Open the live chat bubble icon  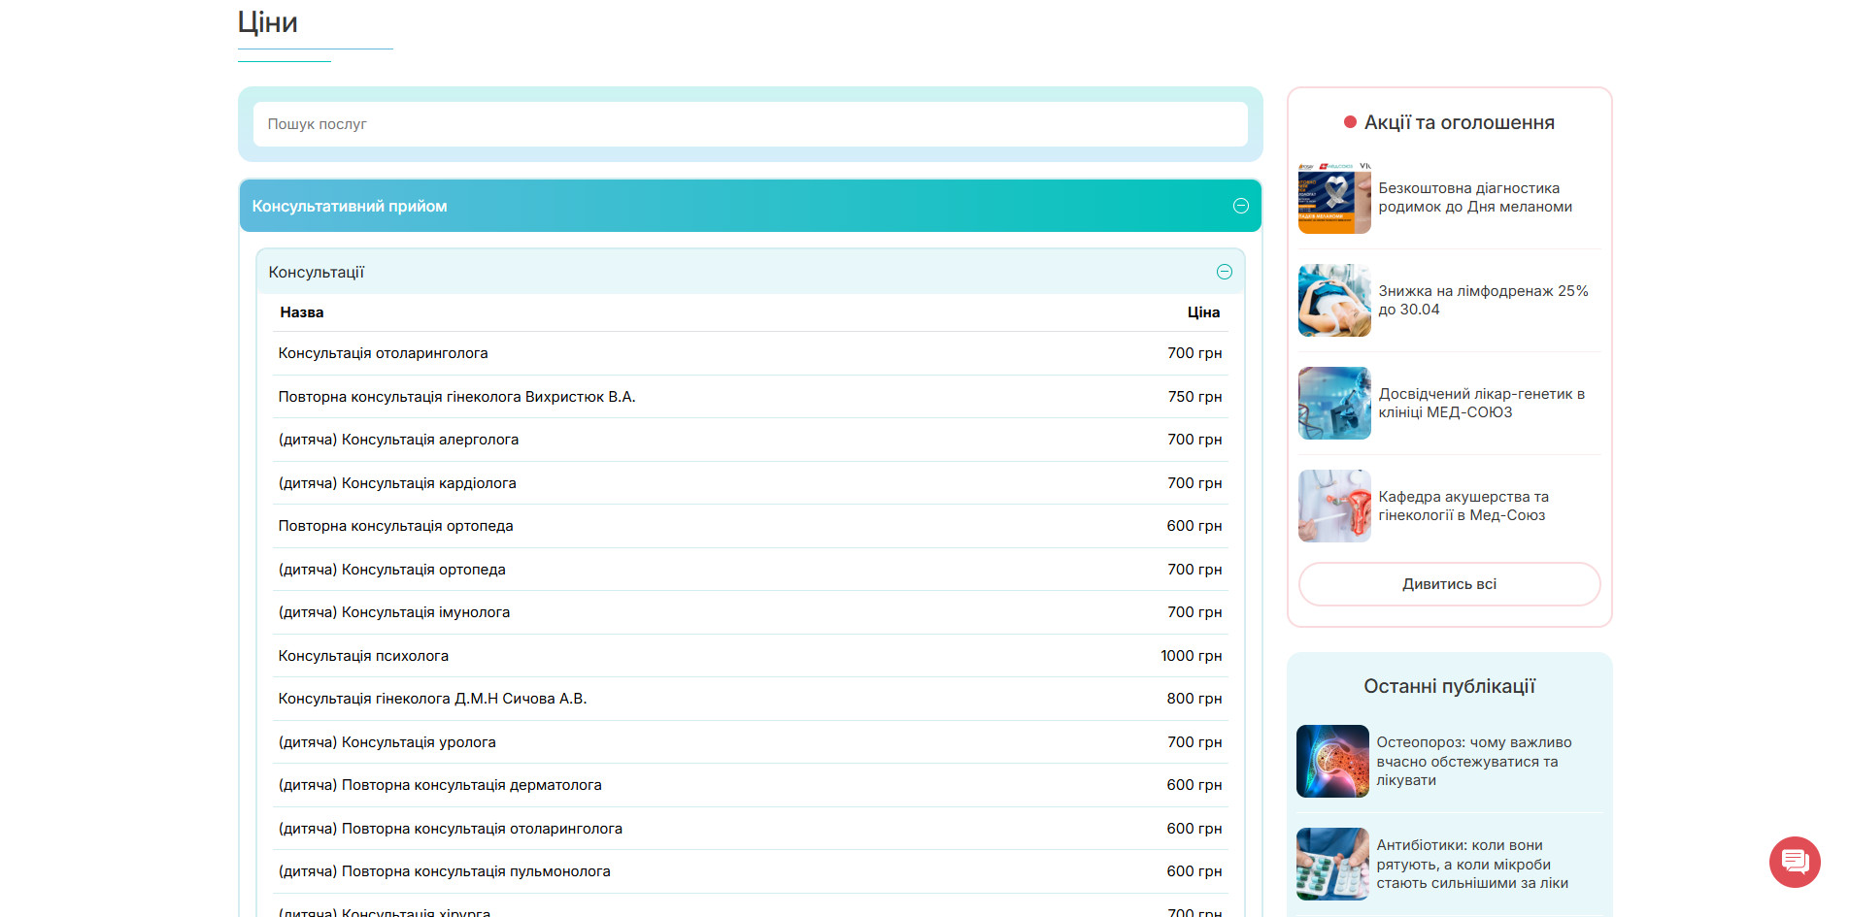(1795, 862)
